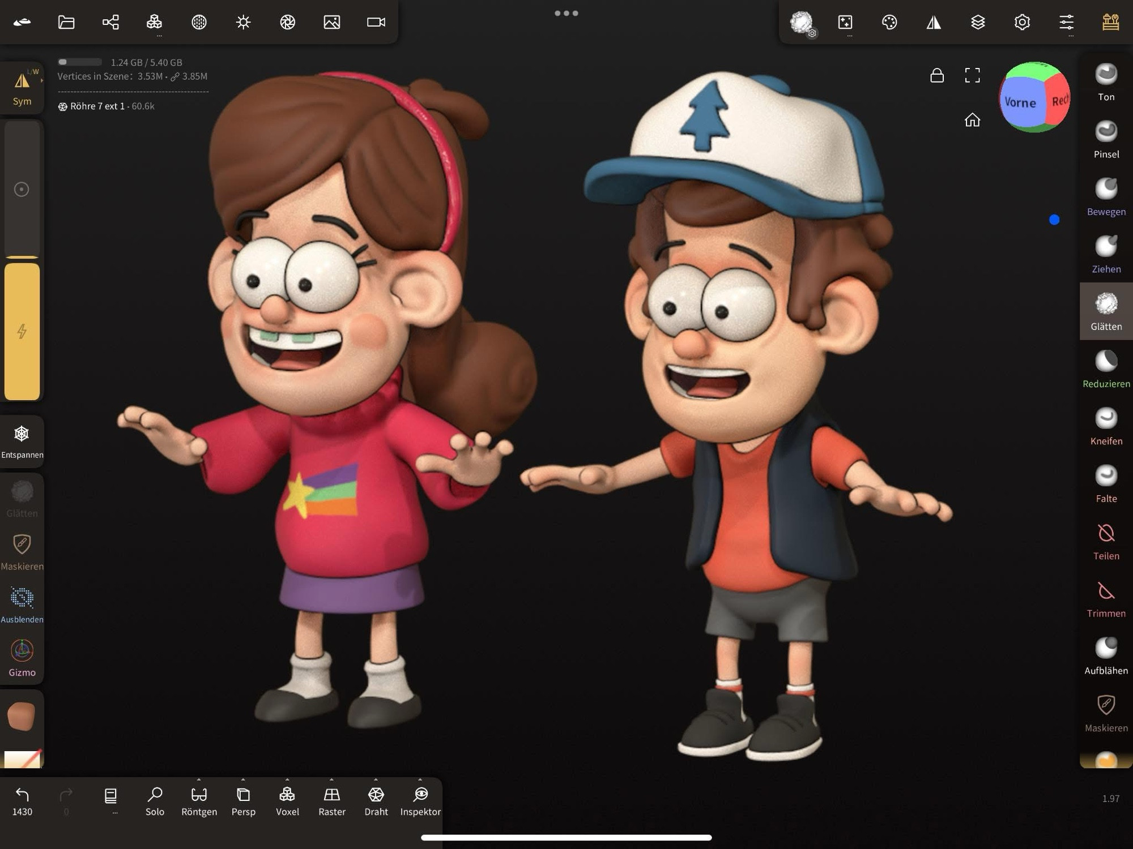Open the brush alpha preview menu
Viewport: 1133px width, 849px height.
(x=802, y=23)
